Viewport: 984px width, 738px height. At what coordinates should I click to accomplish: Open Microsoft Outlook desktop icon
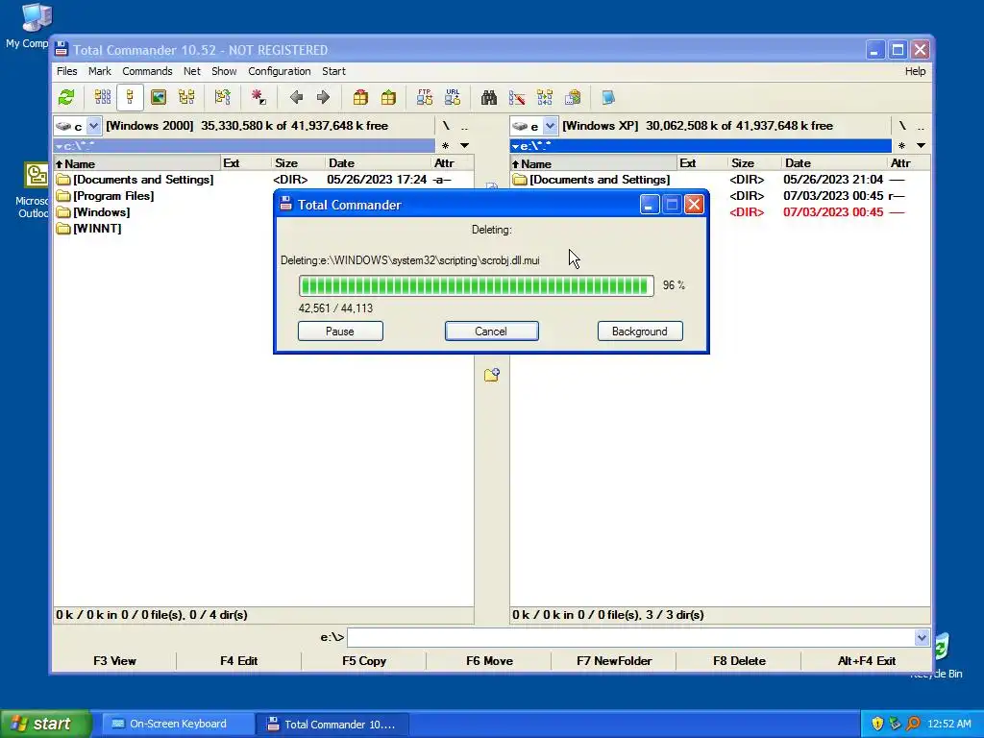(x=37, y=175)
